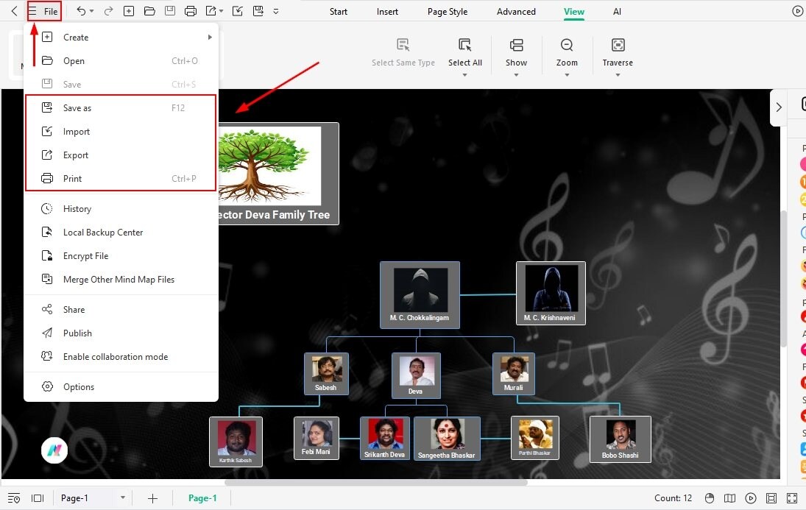Open the Page-1 dropdown in status bar
Viewport: 806px width, 510px height.
pos(122,497)
